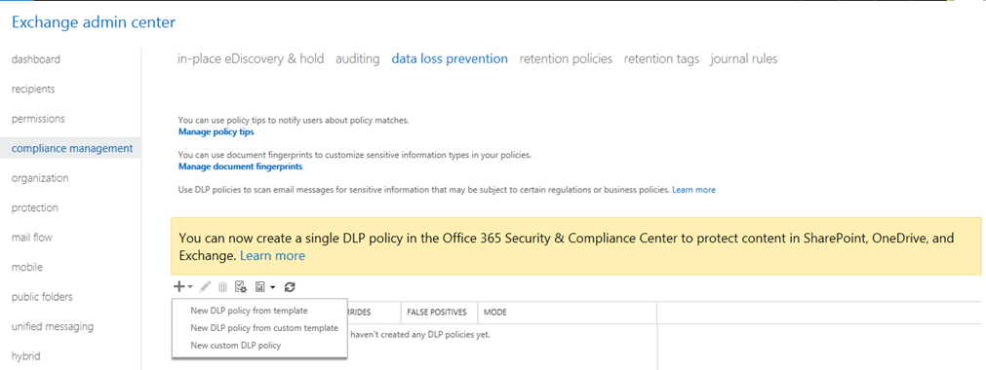The width and height of the screenshot is (986, 370).
Task: Select compliance management in the sidebar
Action: [x=70, y=149]
